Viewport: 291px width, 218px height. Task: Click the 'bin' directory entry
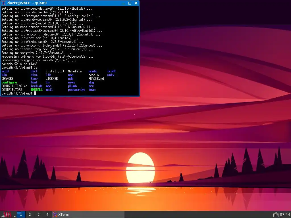[4, 75]
